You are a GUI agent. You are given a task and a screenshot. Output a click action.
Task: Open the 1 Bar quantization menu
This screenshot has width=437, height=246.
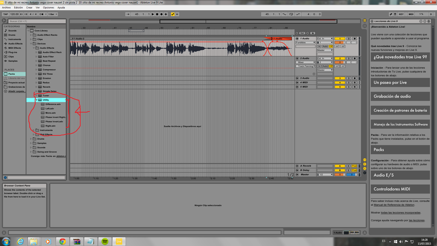pyautogui.click(x=52, y=14)
